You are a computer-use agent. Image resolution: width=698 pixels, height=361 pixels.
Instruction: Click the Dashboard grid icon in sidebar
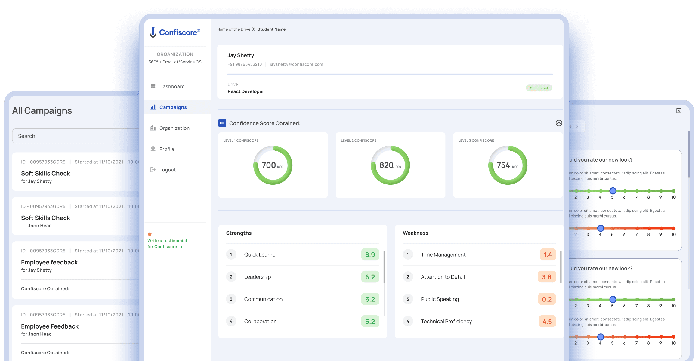[x=153, y=86]
